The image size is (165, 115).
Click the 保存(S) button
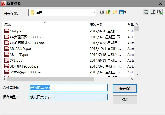[125, 88]
